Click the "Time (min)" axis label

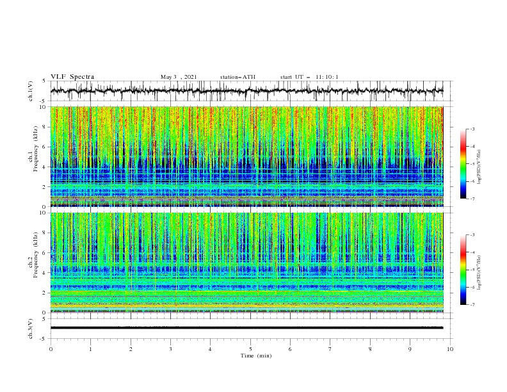(x=256, y=355)
